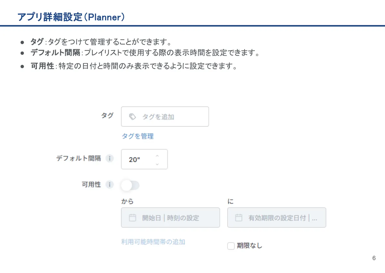Image resolution: width=385 pixels, height=273 pixels.
Task: Click bullet text タグをつけて管理することができます
Action: (x=110, y=42)
